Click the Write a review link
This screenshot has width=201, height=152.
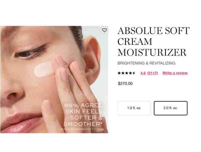pos(175,73)
